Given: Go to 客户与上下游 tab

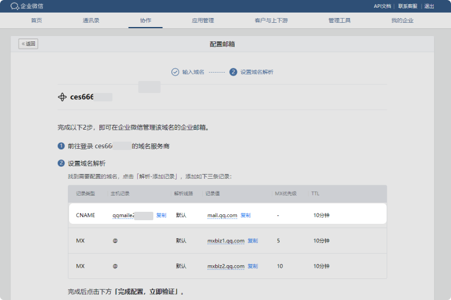Looking at the screenshot, I should pyautogui.click(x=271, y=20).
